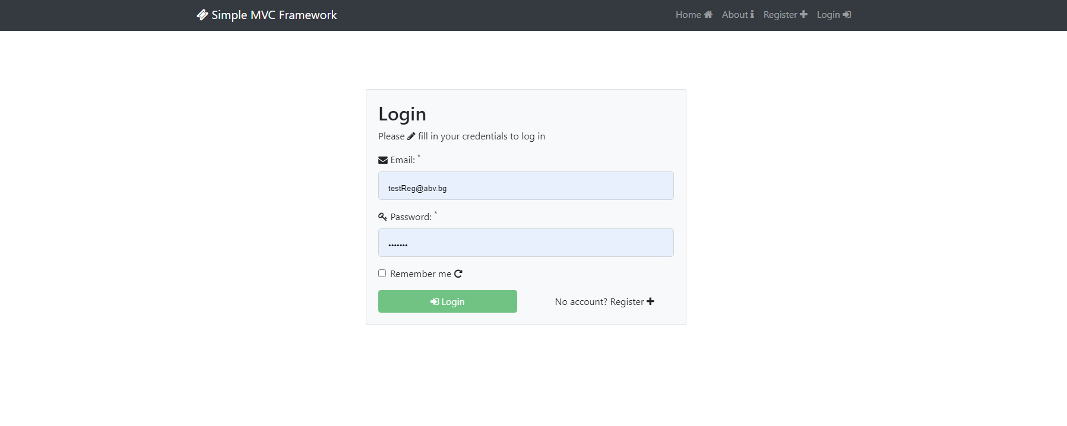This screenshot has height=426, width=1067.
Task: Click the pencil icon in the instructions line
Action: click(411, 136)
